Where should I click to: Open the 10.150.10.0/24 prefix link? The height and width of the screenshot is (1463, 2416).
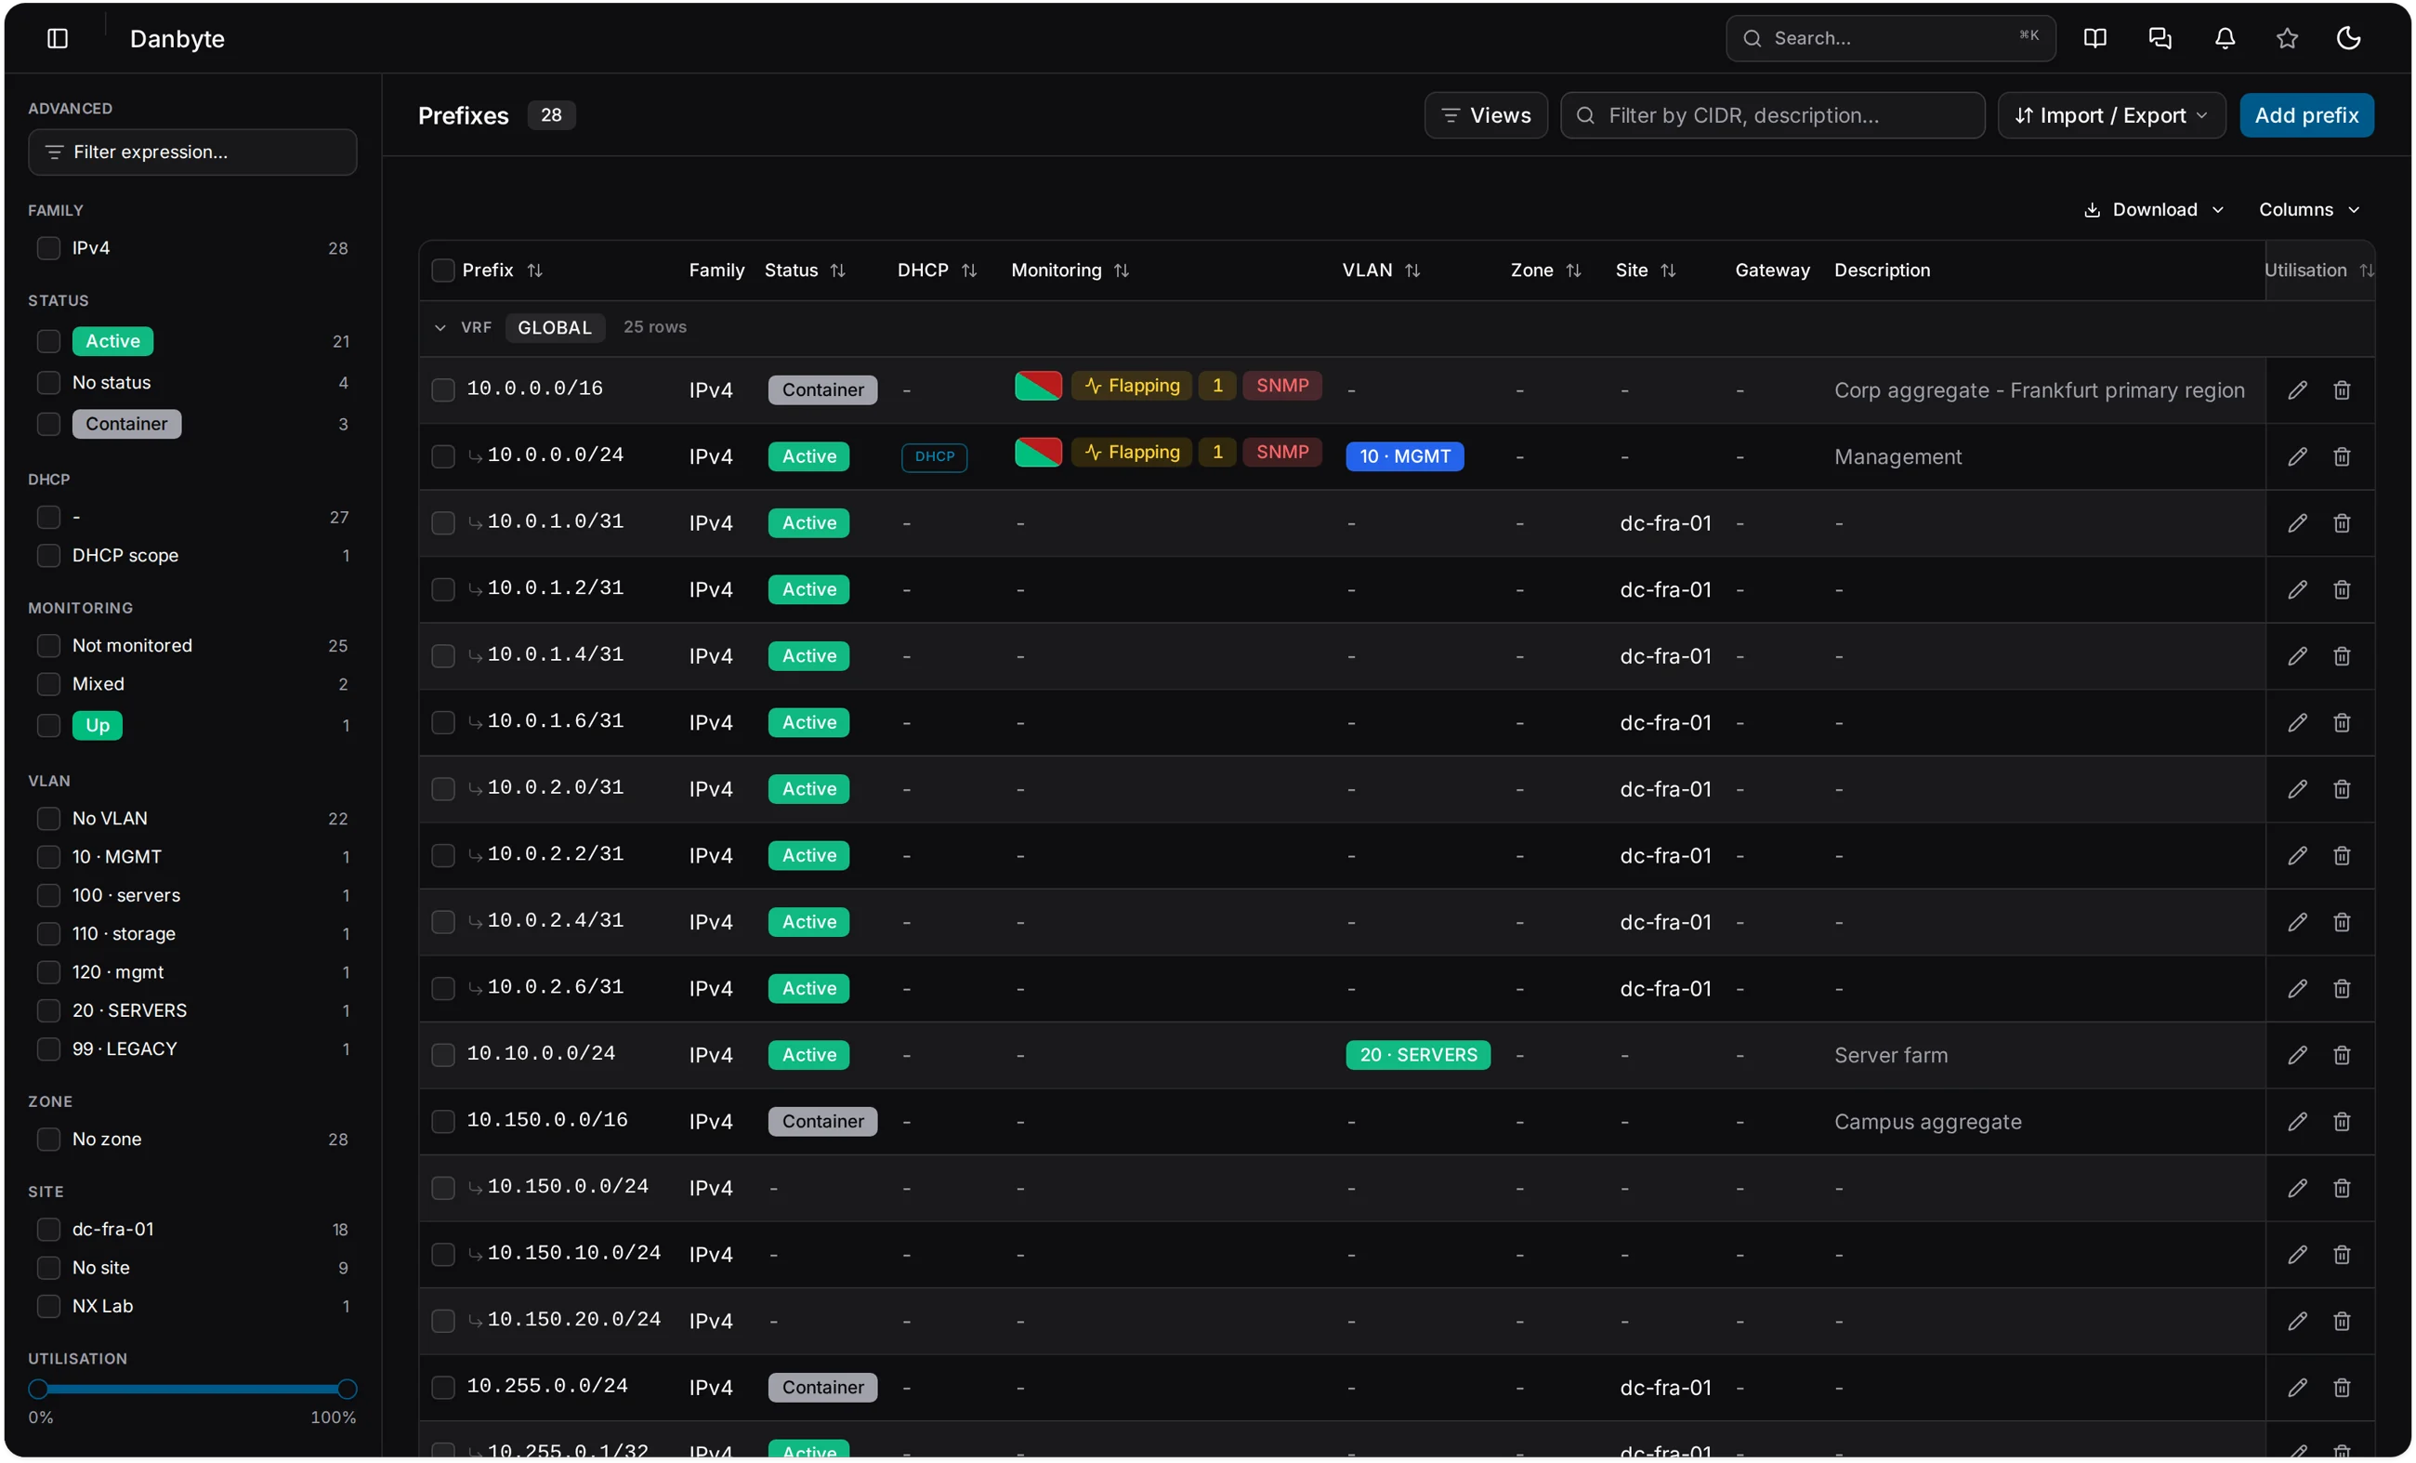(x=573, y=1253)
